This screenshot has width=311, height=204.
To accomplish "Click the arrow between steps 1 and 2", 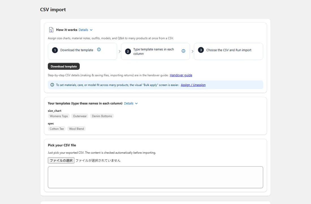I will click(119, 51).
